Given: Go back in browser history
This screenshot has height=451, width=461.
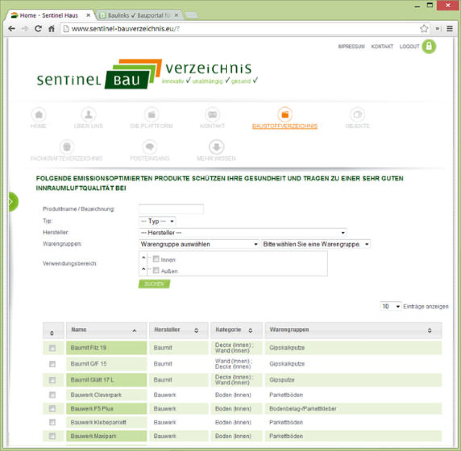Looking at the screenshot, I should [12, 29].
